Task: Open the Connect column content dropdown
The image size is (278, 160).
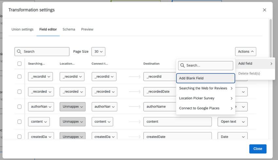Action: click(x=102, y=121)
